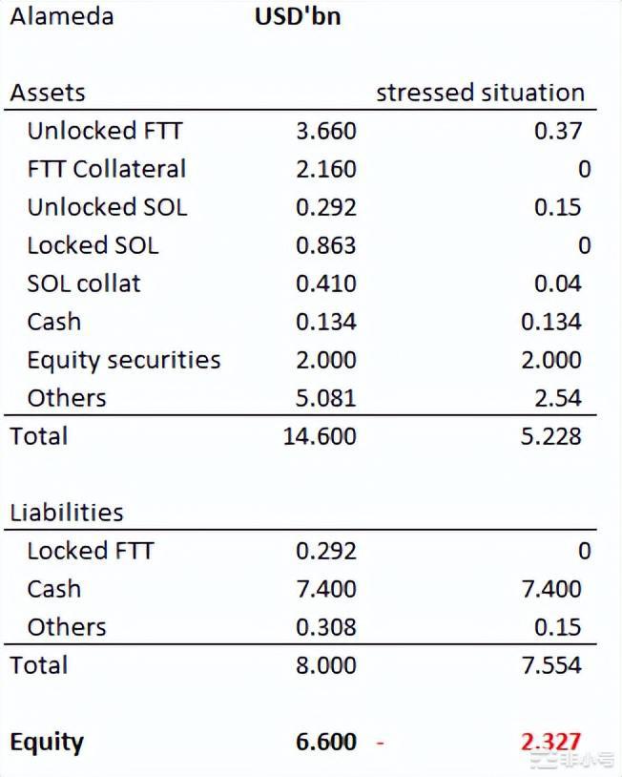This screenshot has height=777, width=622.
Task: Select the Assets section heading
Action: [48, 93]
